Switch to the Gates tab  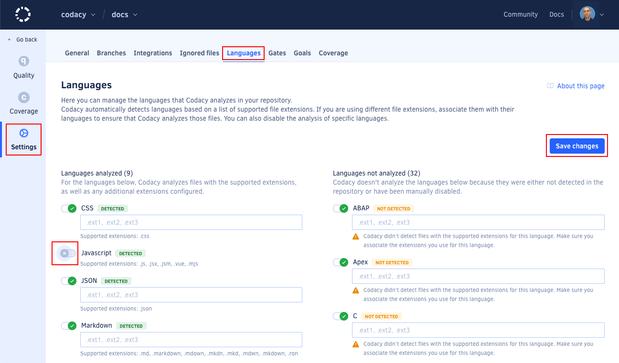click(x=277, y=53)
